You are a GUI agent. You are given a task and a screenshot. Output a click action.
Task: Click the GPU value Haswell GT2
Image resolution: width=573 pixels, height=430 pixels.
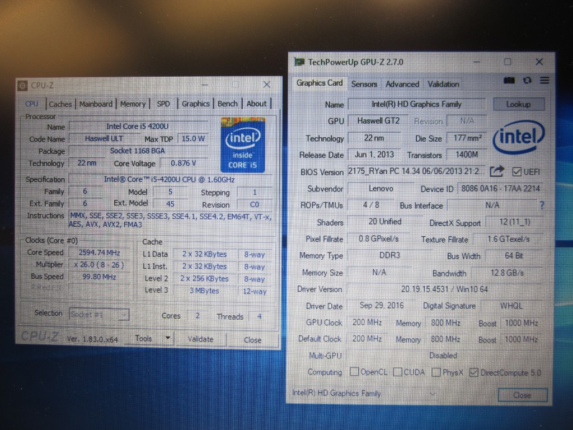[378, 121]
